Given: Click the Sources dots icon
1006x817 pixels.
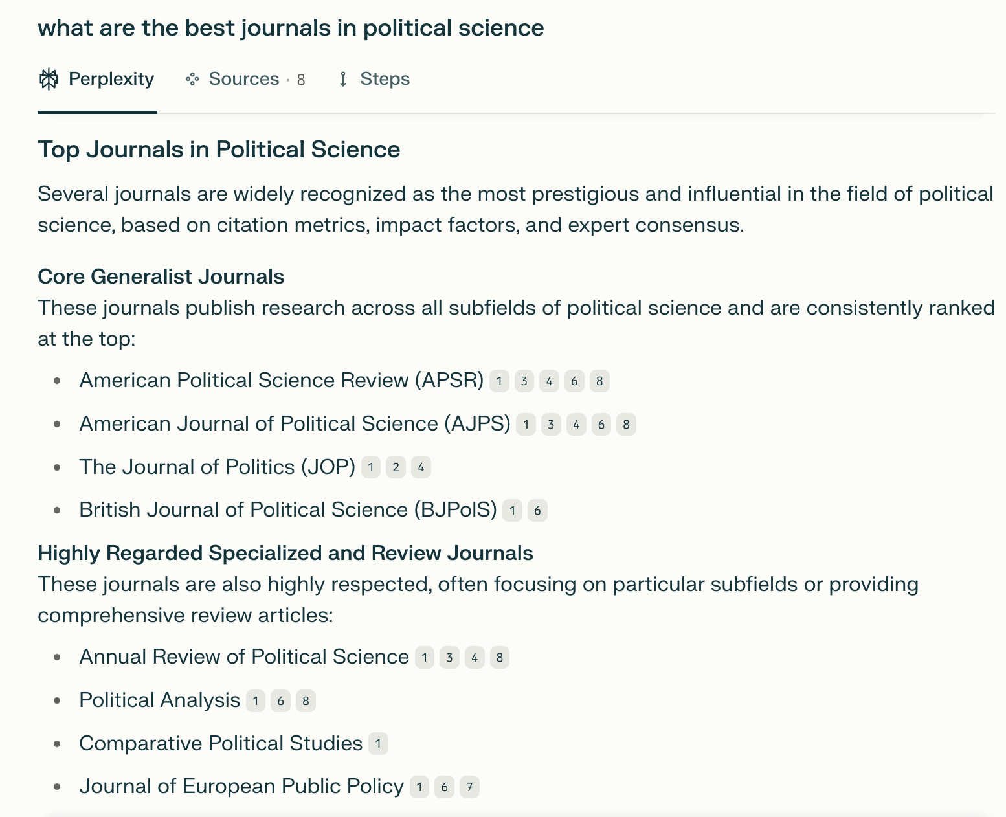Looking at the screenshot, I should point(192,79).
